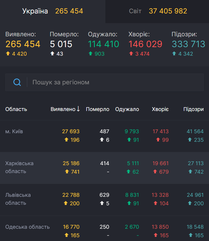Sort table by the Хворіє column
Image resolution: width=209 pixels, height=241 pixels.
tap(160, 109)
